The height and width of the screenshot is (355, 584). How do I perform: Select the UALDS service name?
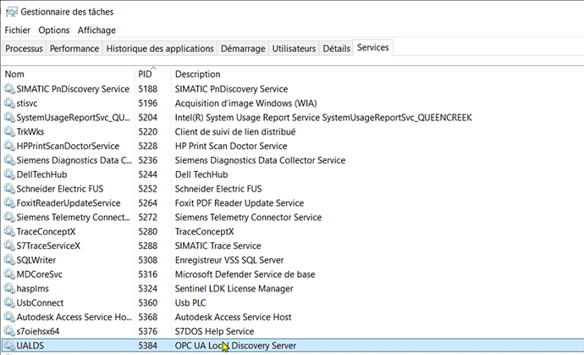(30, 346)
